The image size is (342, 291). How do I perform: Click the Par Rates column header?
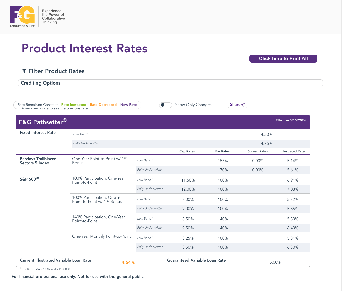pyautogui.click(x=222, y=151)
